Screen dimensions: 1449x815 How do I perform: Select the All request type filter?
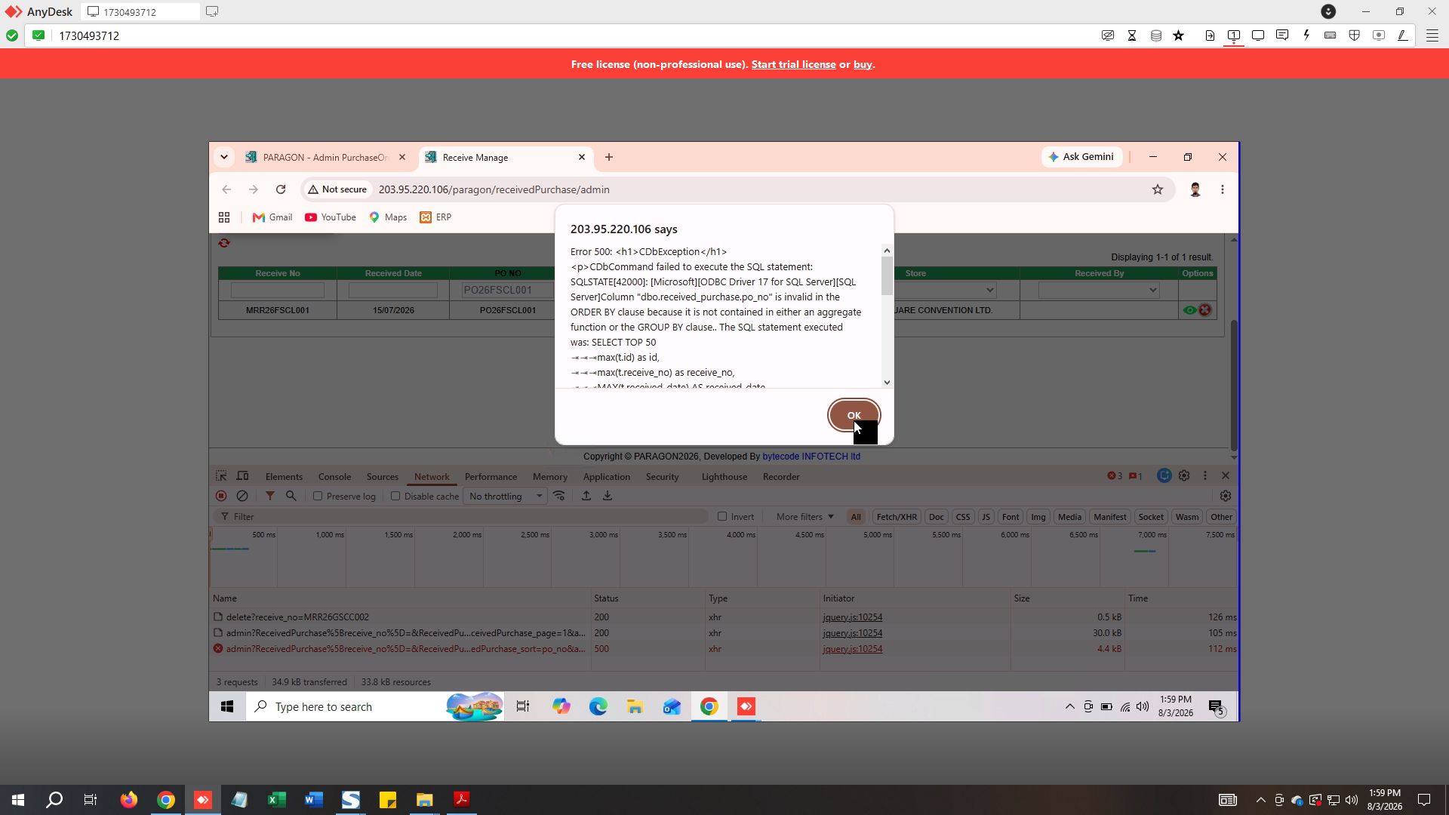856,517
